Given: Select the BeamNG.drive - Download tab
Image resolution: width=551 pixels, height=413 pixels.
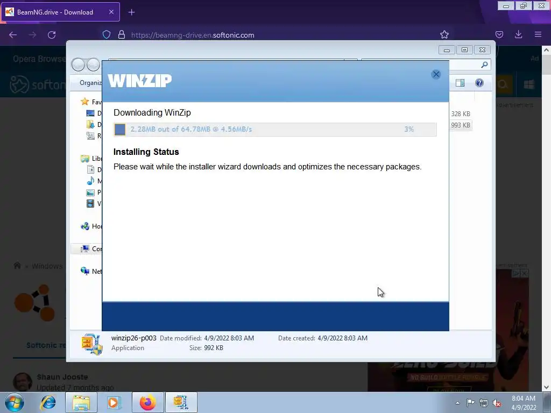Looking at the screenshot, I should point(60,12).
